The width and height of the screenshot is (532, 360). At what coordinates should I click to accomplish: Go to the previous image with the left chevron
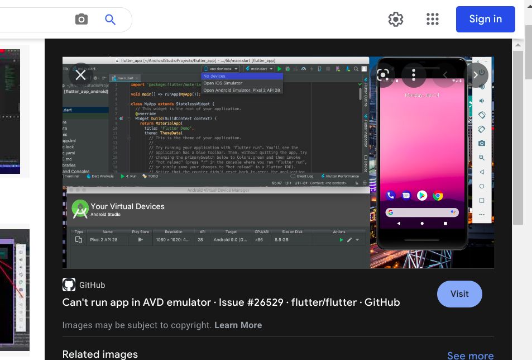[x=444, y=75]
